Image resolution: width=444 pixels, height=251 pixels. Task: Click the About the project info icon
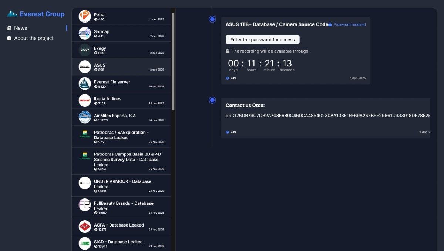coord(9,38)
